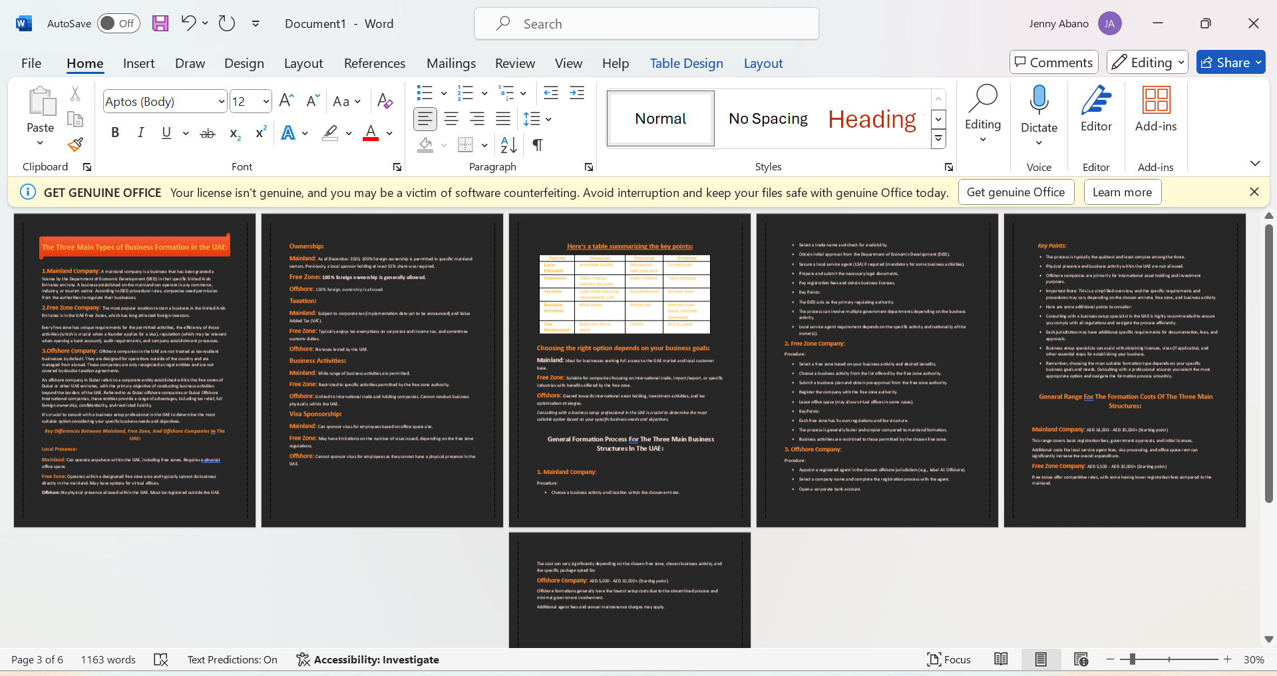
Task: Click the Learn more button
Action: point(1122,192)
